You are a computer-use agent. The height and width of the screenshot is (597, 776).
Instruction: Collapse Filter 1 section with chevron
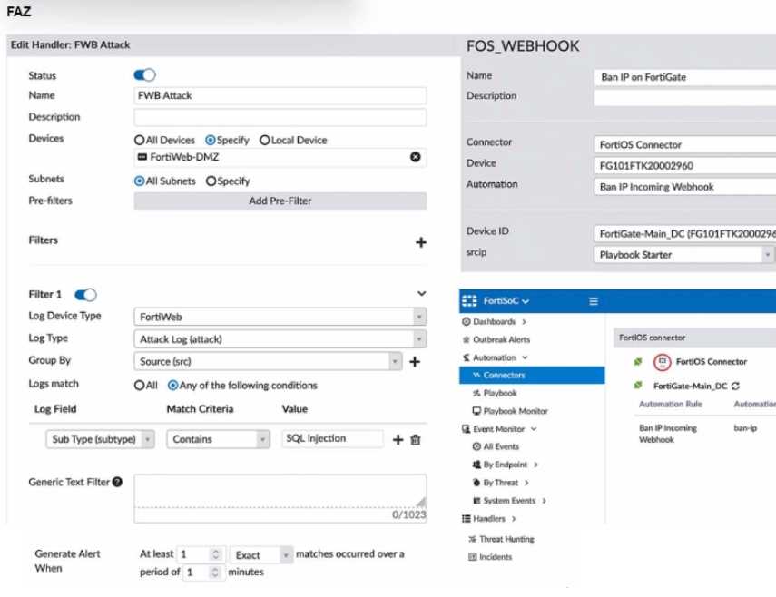(421, 294)
